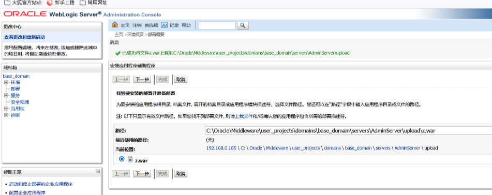Click the 记录 chart icon
The height and width of the screenshot is (195, 492).
[x=165, y=25]
